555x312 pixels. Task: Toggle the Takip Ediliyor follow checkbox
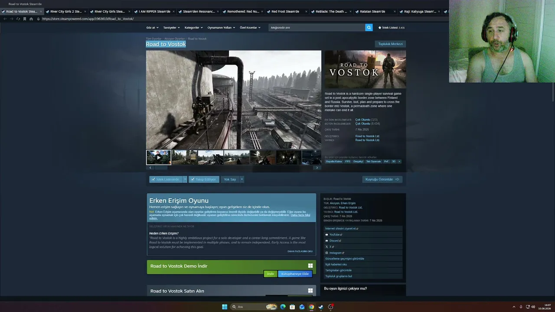(192, 179)
